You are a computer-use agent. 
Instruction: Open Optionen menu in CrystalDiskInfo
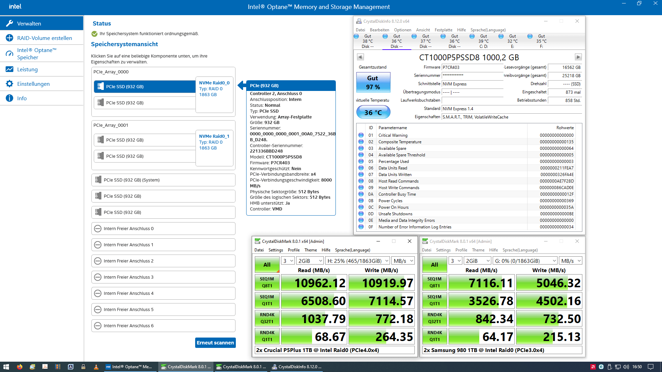(402, 30)
